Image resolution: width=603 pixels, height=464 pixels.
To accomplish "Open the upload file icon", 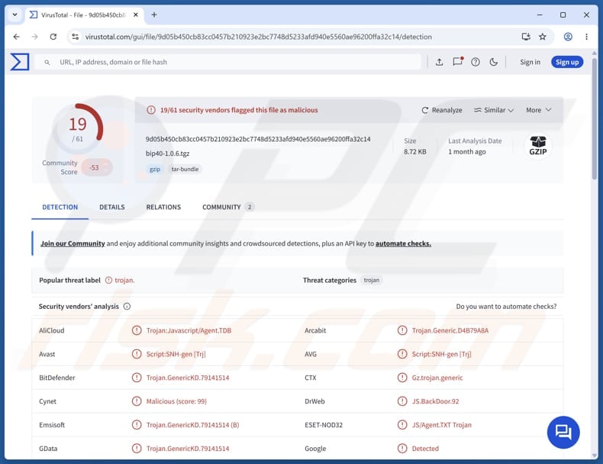I will [439, 62].
